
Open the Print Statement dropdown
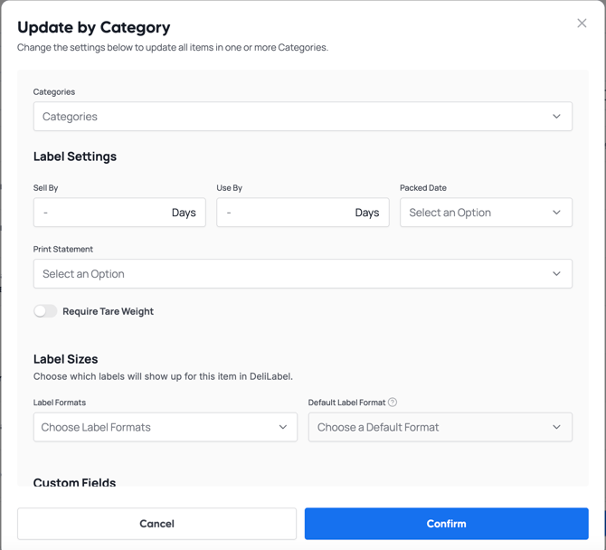click(289, 274)
